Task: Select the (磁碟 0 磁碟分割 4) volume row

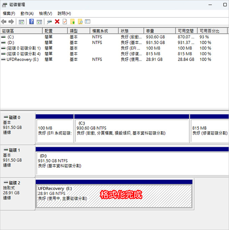Action: point(24,54)
